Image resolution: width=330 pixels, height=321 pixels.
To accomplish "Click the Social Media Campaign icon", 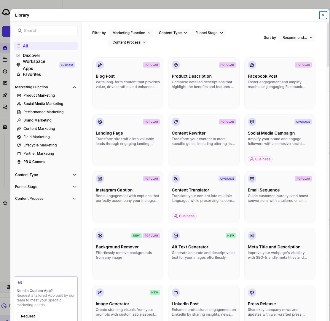I will [252, 122].
